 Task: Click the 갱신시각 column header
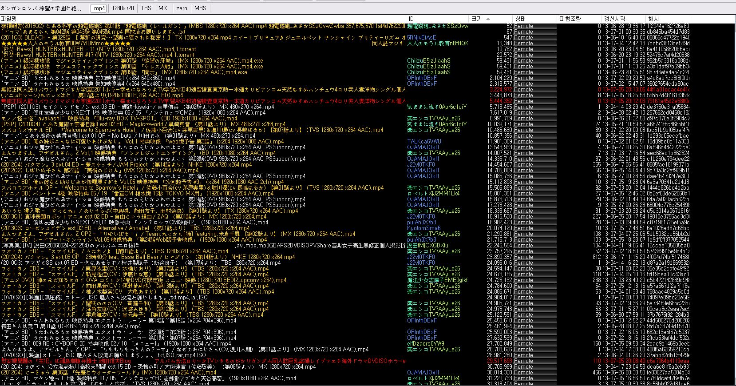(614, 19)
